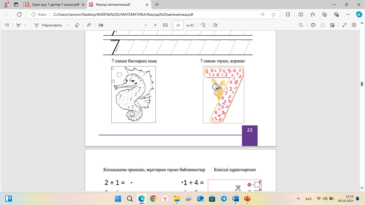Expand the Нарисовать pen options dropdown
Screen dimensions: 365x205
[x=67, y=25]
